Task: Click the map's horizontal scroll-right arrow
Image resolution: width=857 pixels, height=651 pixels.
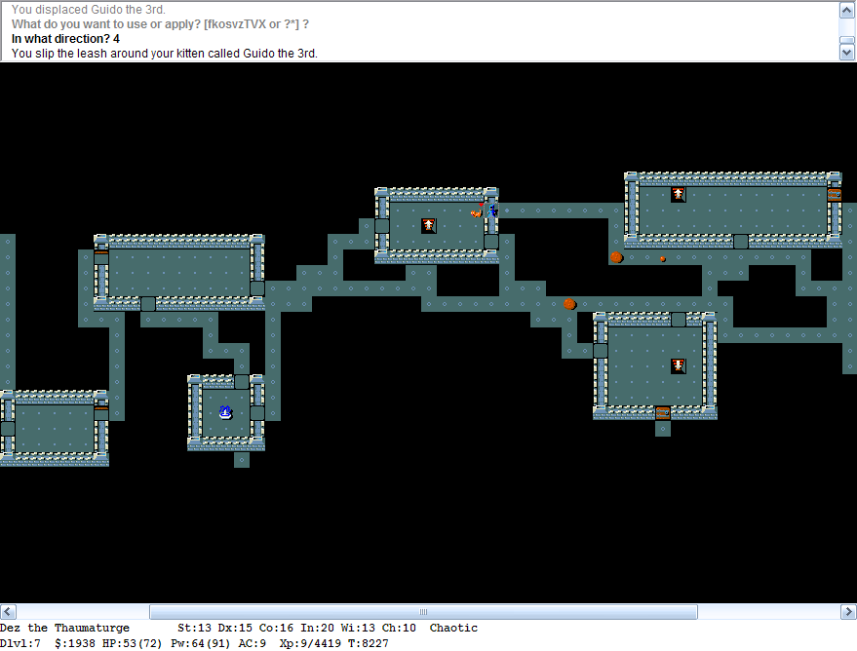Action: tap(849, 611)
